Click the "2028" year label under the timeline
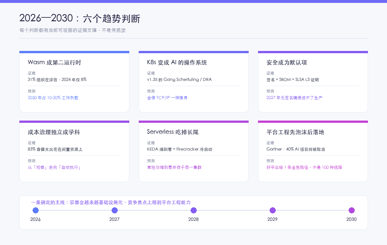The height and width of the screenshot is (245, 387). 193,219
